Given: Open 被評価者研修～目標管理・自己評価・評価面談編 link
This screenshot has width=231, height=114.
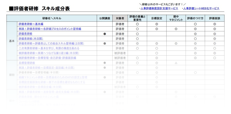Looking at the screenshot, I should tap(47, 58).
